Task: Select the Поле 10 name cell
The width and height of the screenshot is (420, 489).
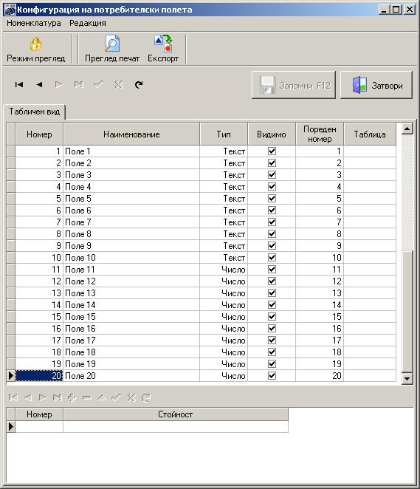Action: [131, 258]
